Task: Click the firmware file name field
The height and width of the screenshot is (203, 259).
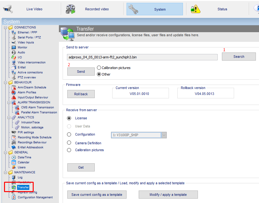Action: point(142,57)
